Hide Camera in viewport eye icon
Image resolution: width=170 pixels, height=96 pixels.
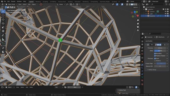[165, 11]
